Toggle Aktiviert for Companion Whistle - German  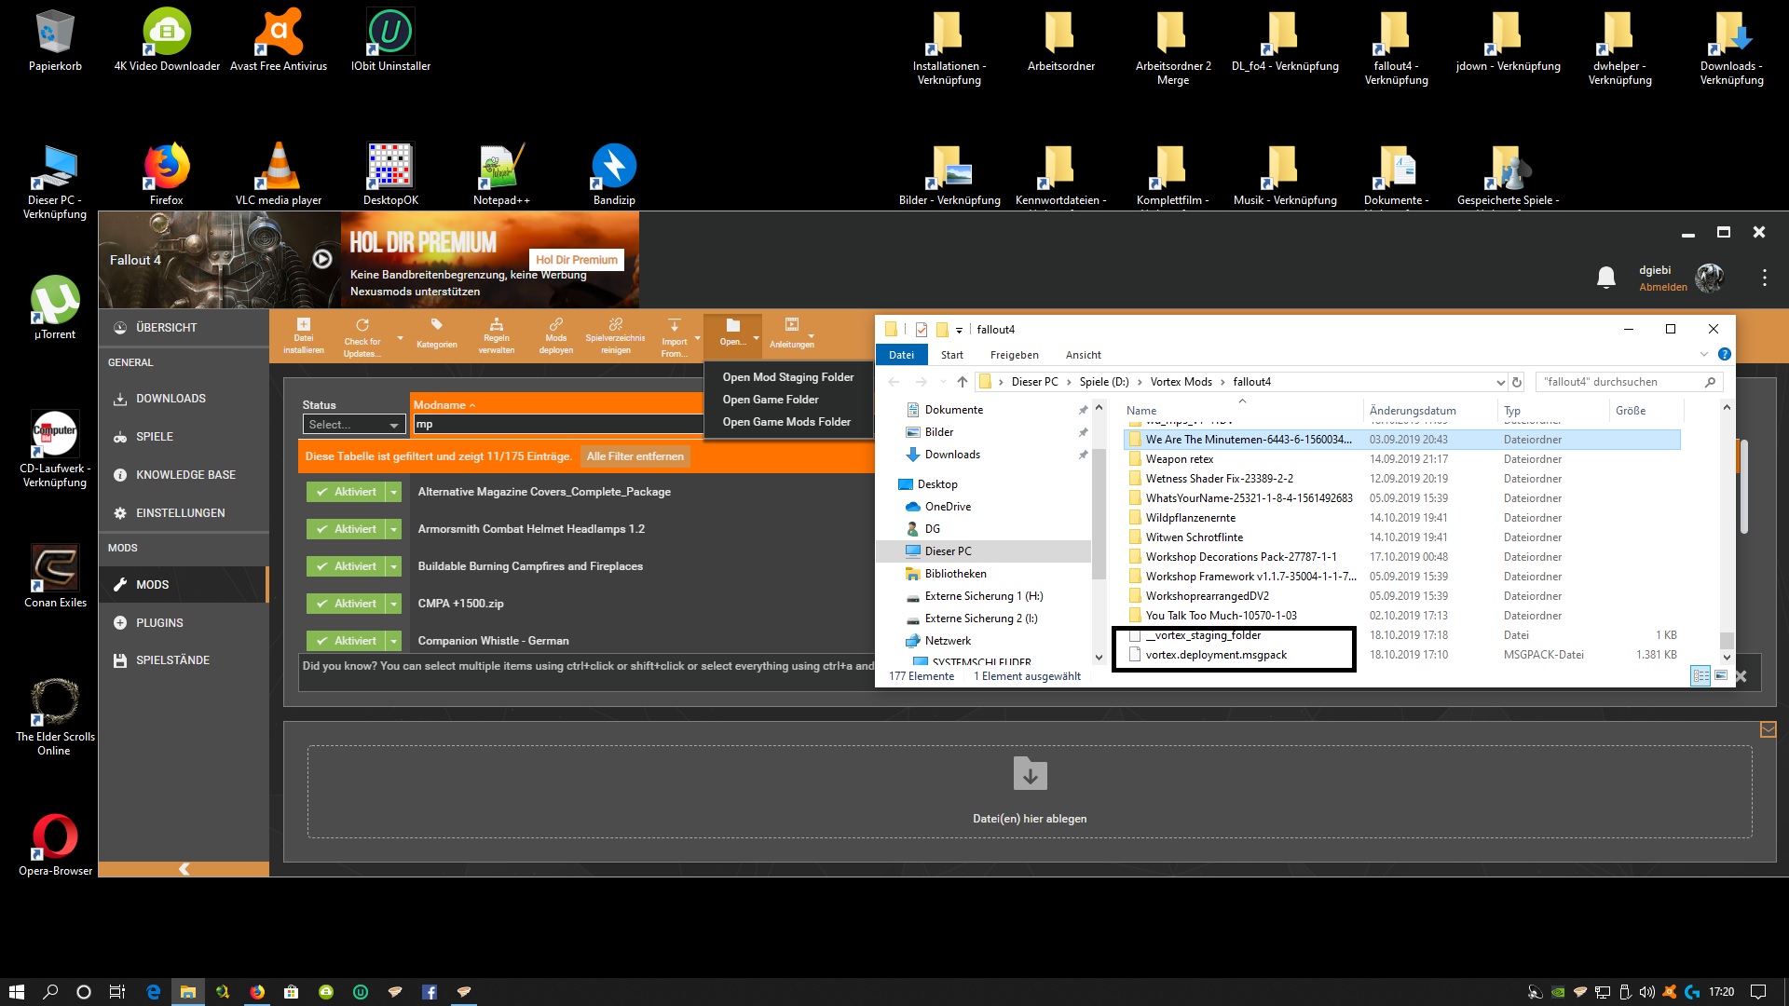coord(346,641)
